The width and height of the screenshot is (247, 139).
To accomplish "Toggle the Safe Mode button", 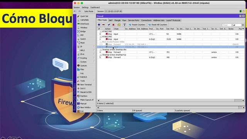I will pos(89,11).
